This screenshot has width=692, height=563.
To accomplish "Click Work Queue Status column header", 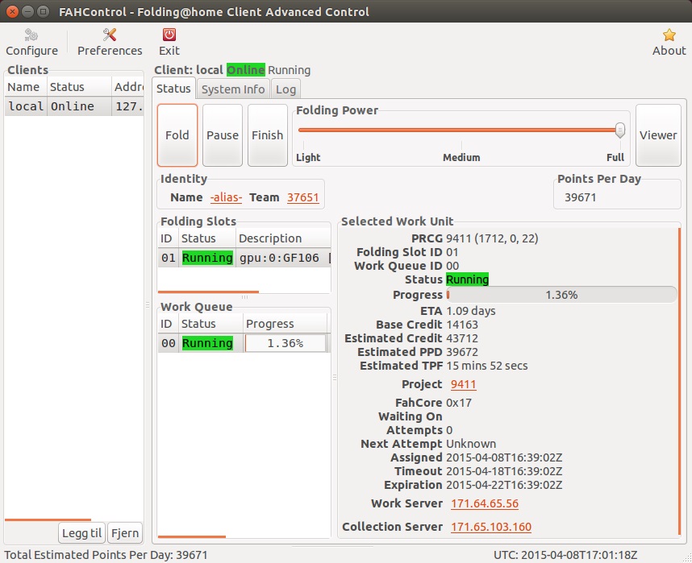I will click(x=211, y=324).
